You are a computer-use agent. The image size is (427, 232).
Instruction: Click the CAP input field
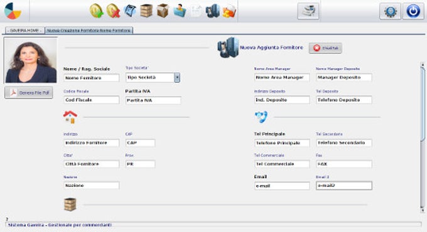pos(140,143)
